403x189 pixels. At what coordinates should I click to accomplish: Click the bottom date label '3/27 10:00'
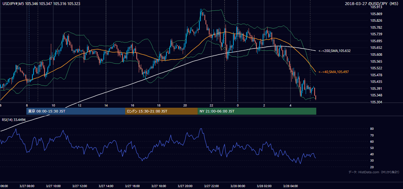pyautogui.click(x=53, y=186)
